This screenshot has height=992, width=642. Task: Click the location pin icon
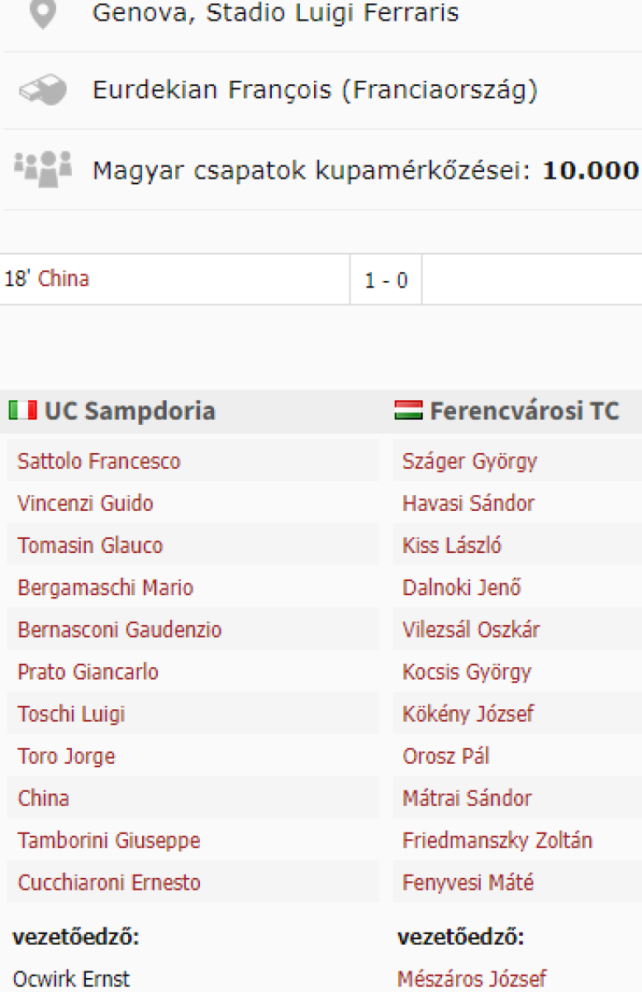pyautogui.click(x=43, y=14)
